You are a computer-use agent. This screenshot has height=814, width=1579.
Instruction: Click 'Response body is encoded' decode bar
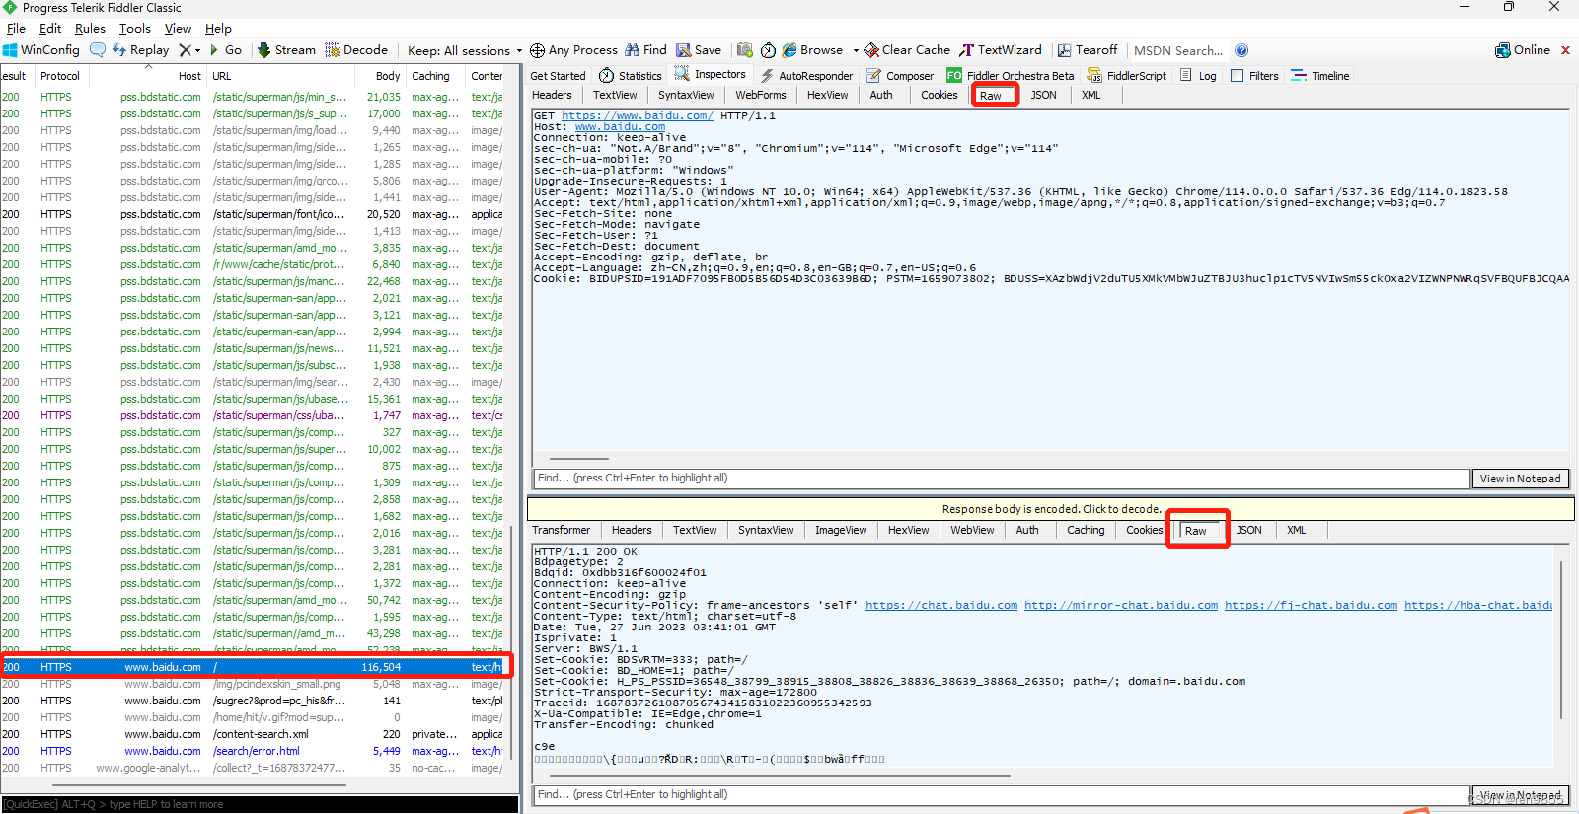pyautogui.click(x=1051, y=509)
